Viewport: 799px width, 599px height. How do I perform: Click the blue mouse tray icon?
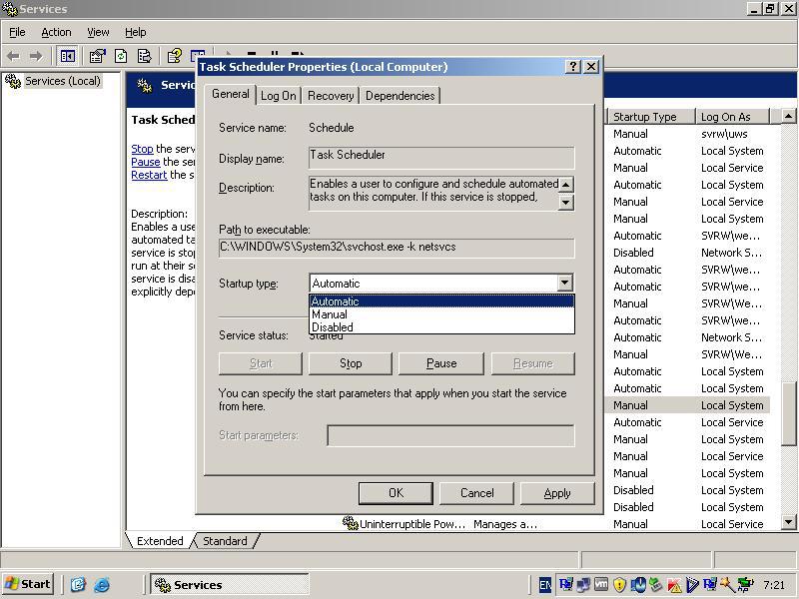(x=638, y=585)
